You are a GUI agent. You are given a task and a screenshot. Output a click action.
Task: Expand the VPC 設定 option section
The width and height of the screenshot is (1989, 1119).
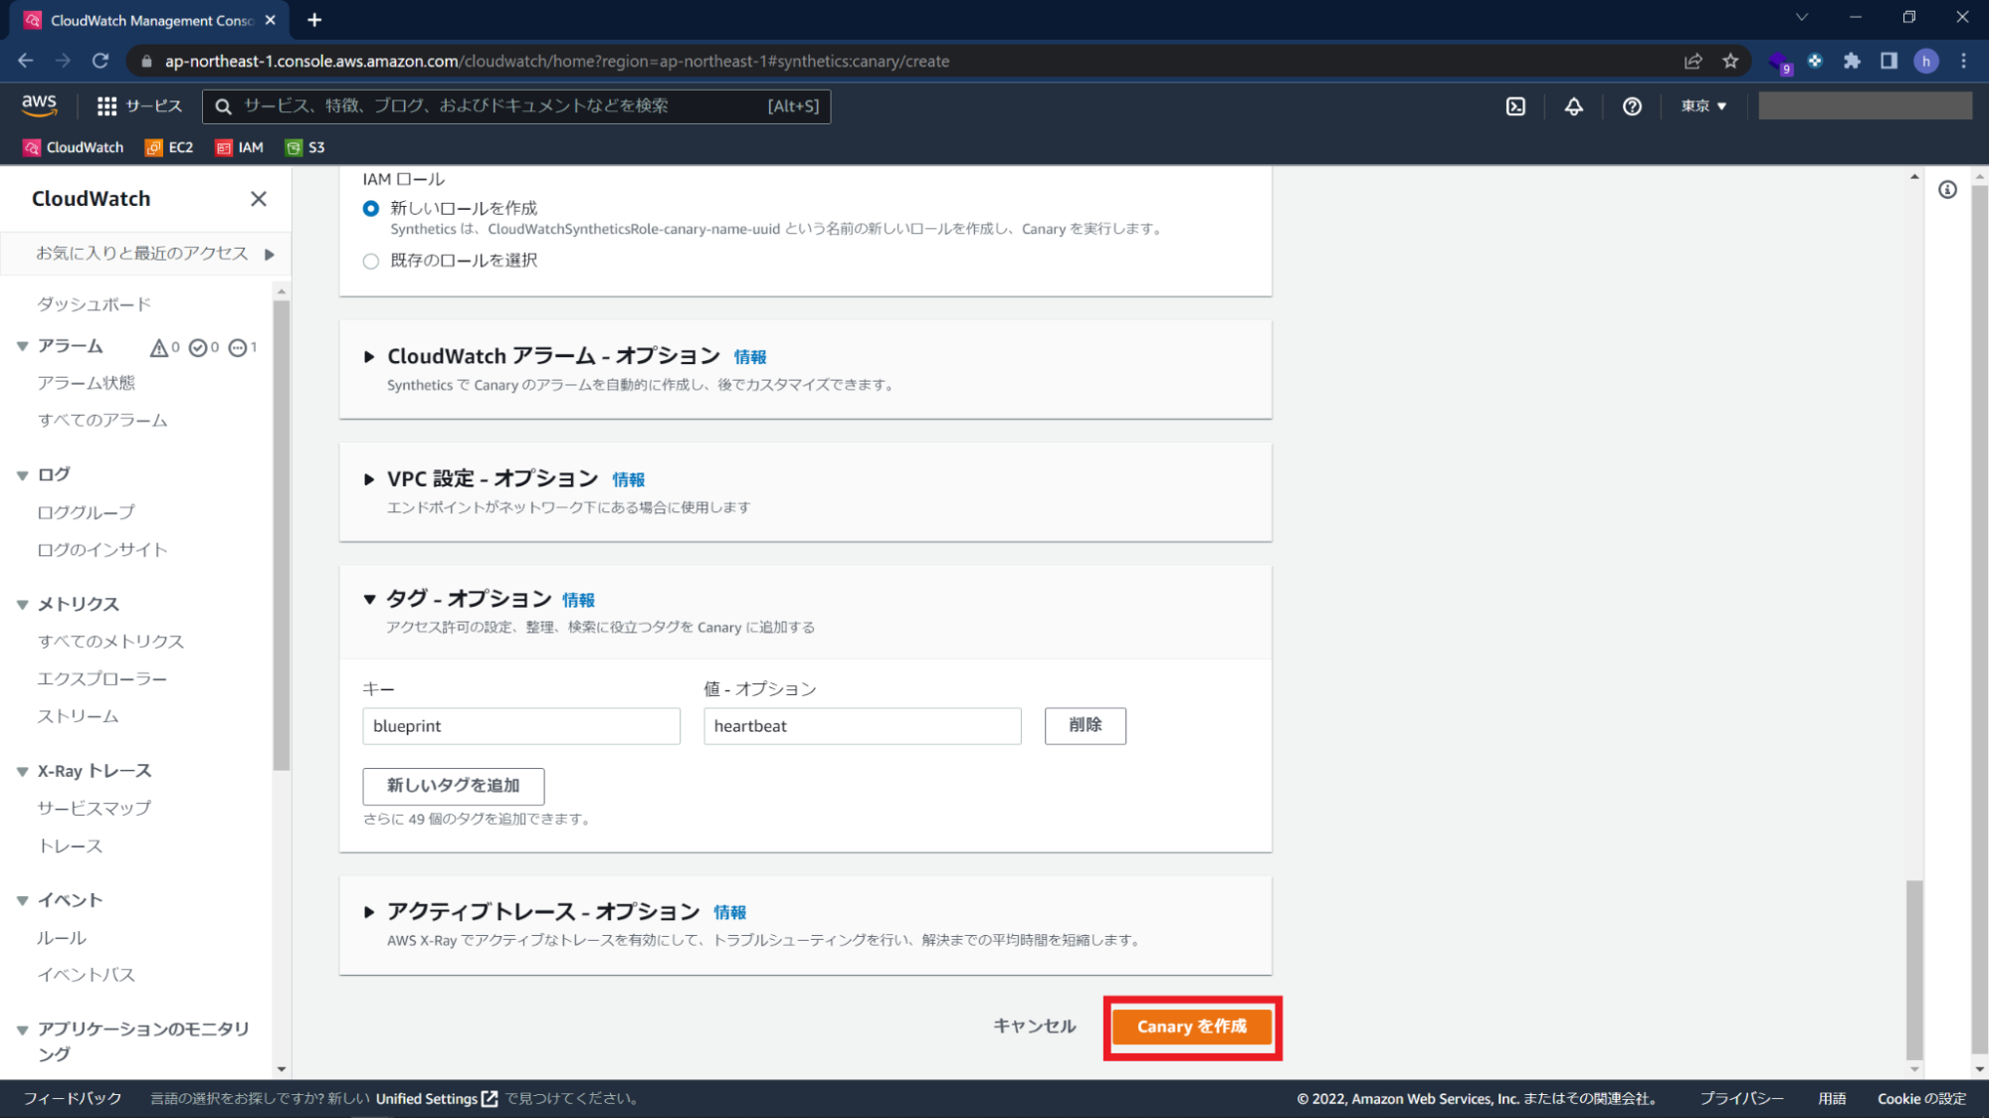click(x=369, y=479)
